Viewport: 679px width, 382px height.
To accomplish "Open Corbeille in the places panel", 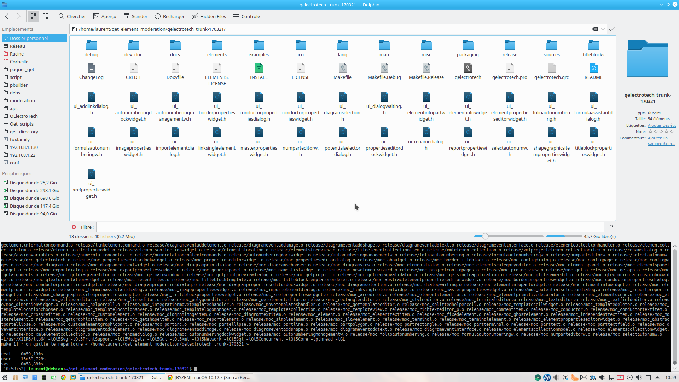I will click(x=34, y=62).
